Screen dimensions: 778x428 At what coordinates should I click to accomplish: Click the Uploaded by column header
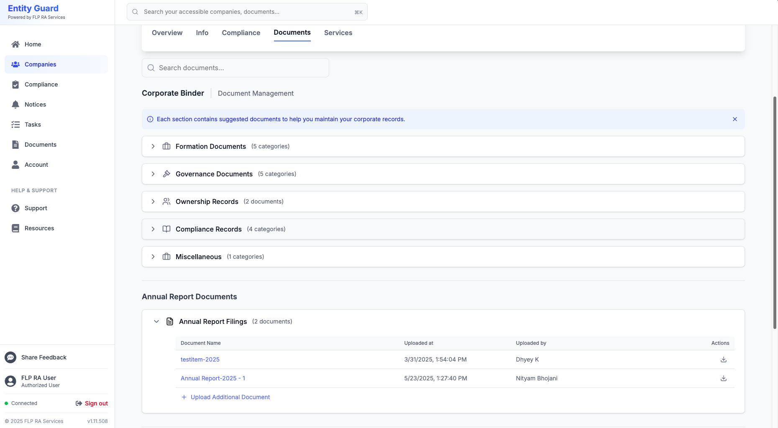(x=531, y=343)
